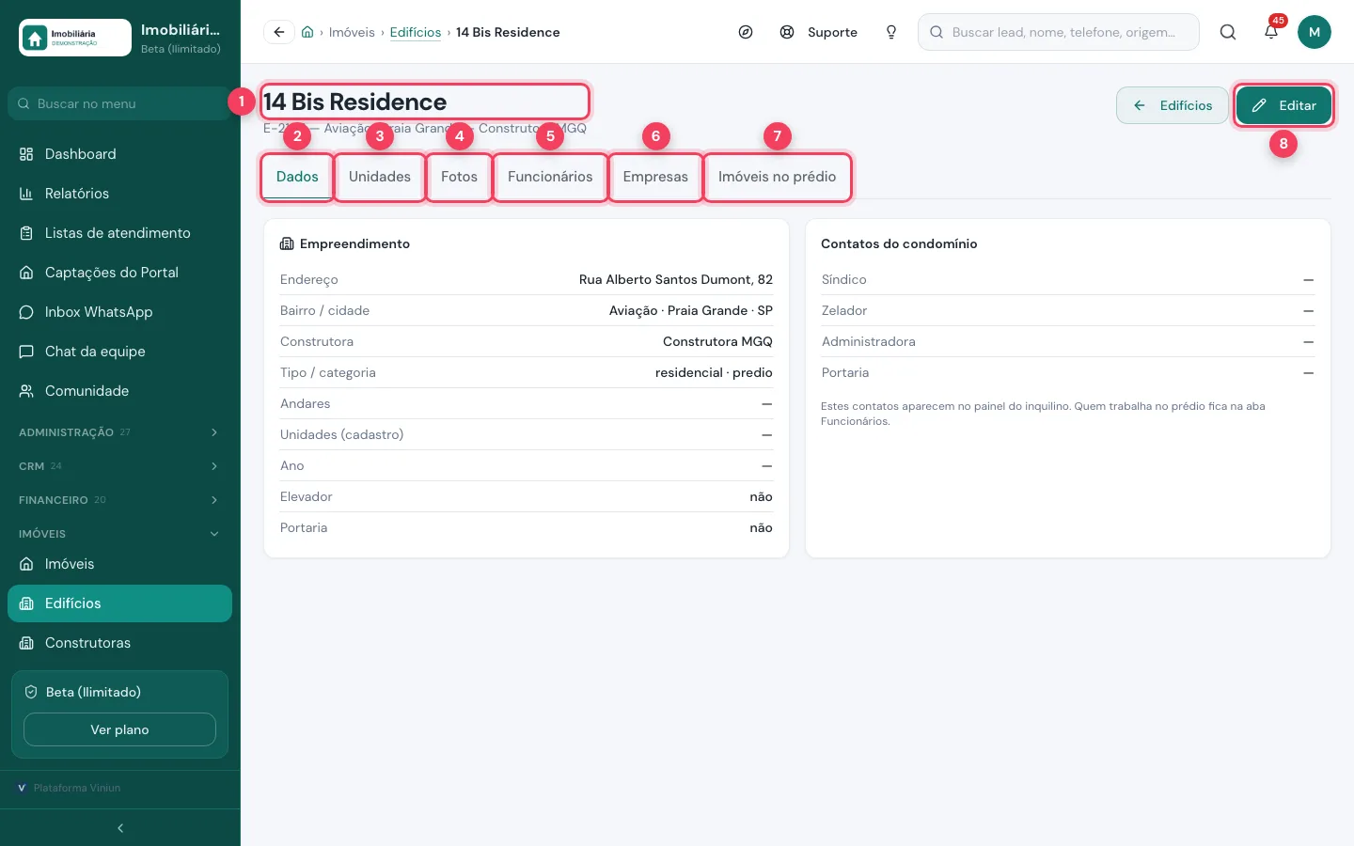
Task: Go to Captações do Portal
Action: click(119, 273)
